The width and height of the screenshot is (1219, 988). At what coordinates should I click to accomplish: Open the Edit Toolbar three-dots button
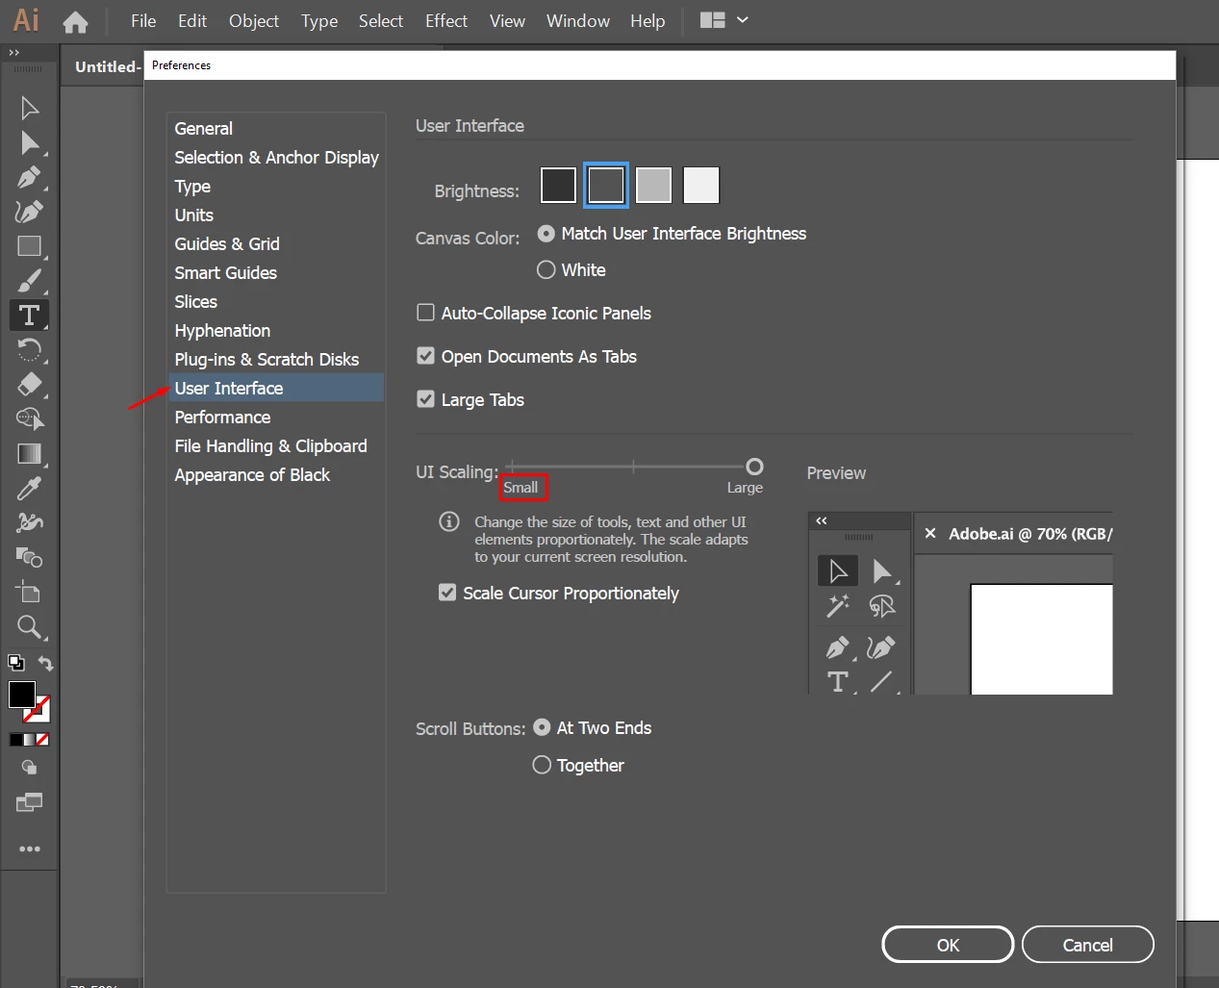tap(29, 849)
